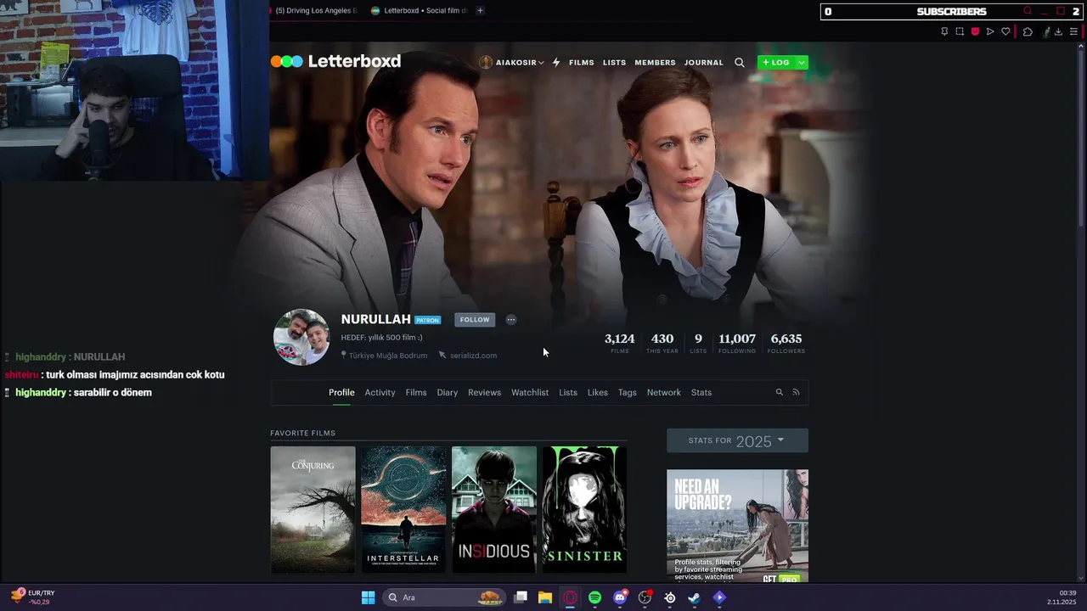
Task: Open the lightning bolt activity icon
Action: pos(556,62)
